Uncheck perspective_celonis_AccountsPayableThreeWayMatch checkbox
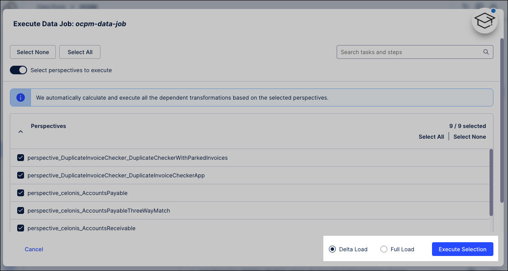 (x=21, y=210)
